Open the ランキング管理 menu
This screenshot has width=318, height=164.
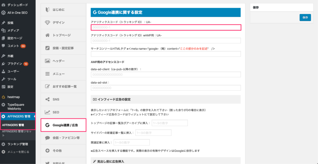tap(18, 144)
